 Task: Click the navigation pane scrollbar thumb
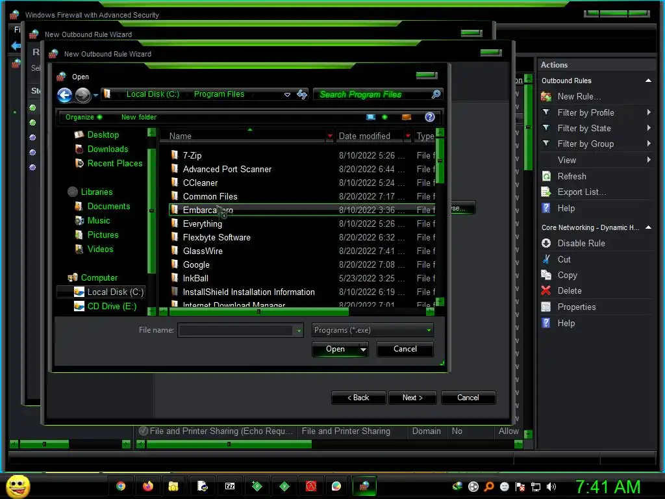(151, 211)
